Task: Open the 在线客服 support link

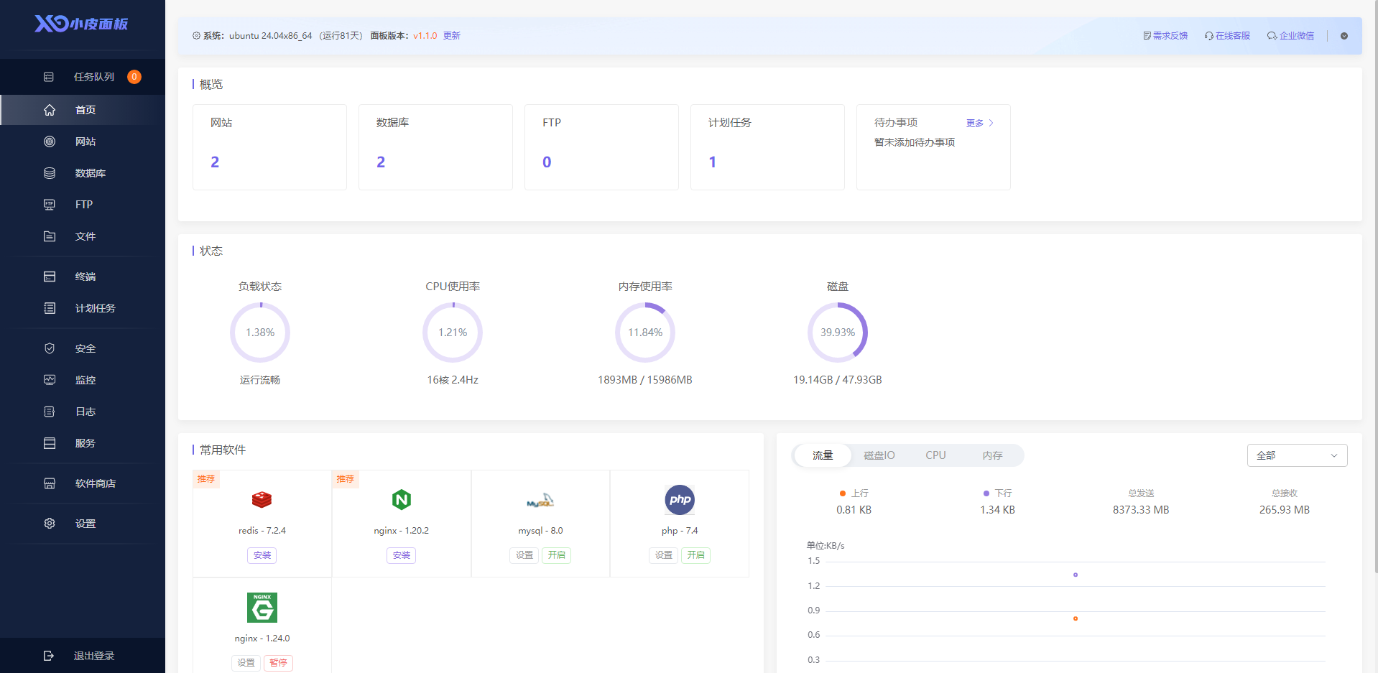Action: point(1228,36)
